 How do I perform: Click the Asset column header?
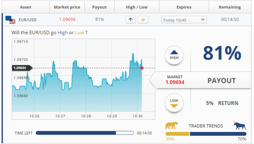pyautogui.click(x=26, y=7)
